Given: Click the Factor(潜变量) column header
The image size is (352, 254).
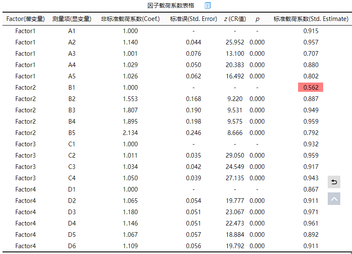Looking at the screenshot, I should 26,19.
